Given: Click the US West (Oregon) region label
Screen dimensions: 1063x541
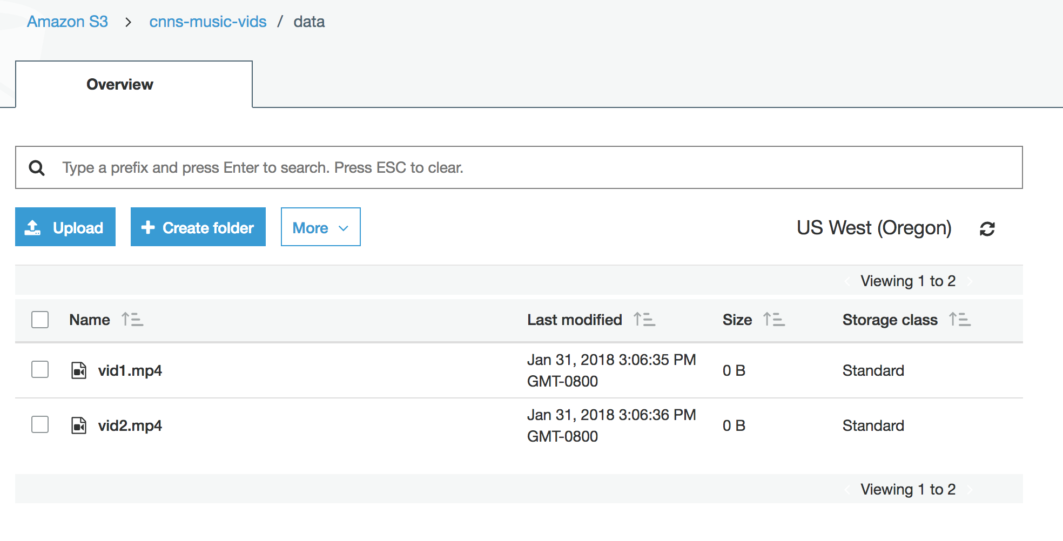Looking at the screenshot, I should pyautogui.click(x=874, y=228).
